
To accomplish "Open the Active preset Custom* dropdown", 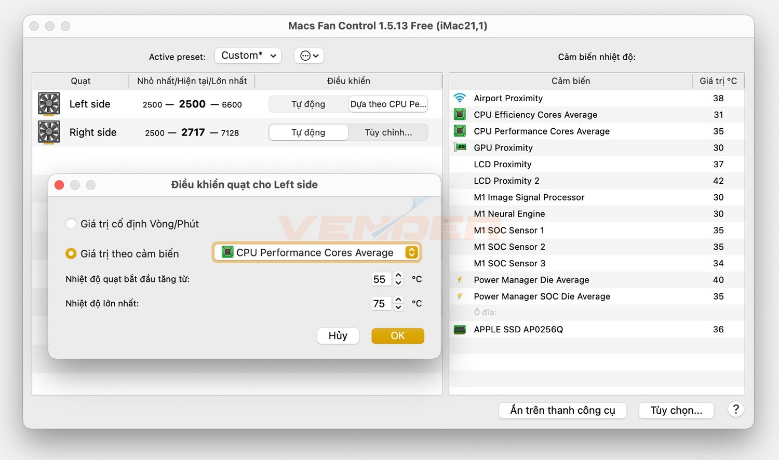I will click(x=248, y=56).
